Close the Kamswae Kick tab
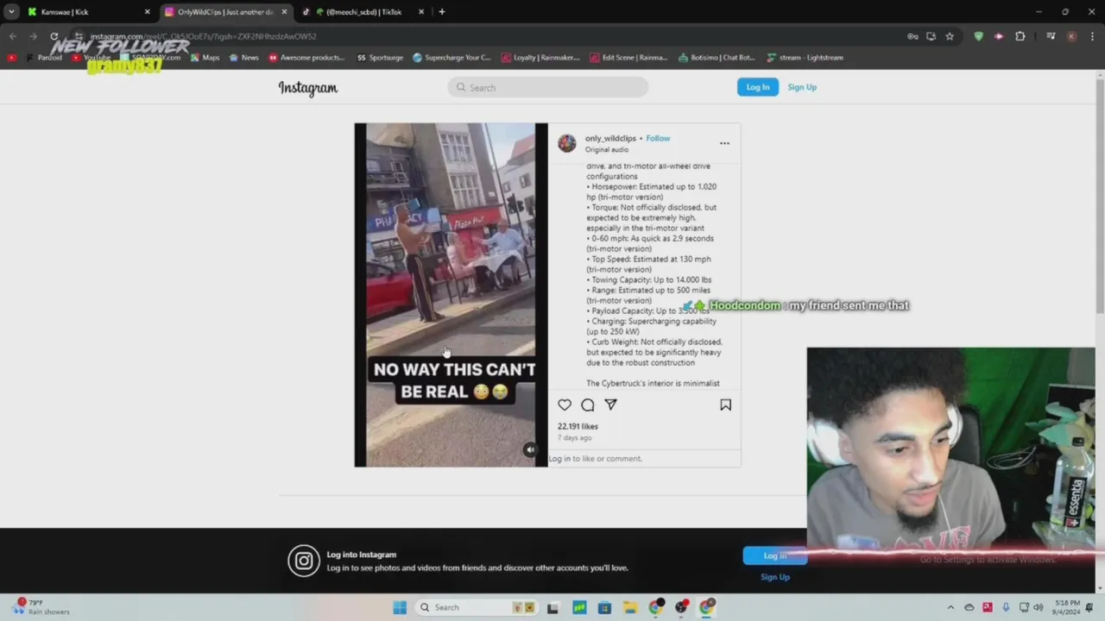Screen dimensions: 1105x621 pyautogui.click(x=147, y=12)
